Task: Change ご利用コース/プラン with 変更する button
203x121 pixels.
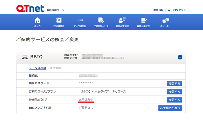Action: click(174, 92)
